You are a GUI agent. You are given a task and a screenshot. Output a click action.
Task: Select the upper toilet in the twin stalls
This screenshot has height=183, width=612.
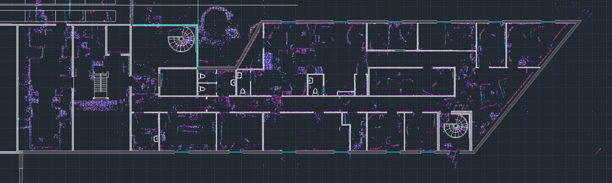tap(202, 76)
